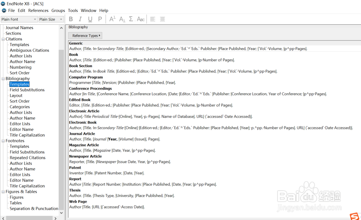Click the Electronic Article template line

coord(161,117)
